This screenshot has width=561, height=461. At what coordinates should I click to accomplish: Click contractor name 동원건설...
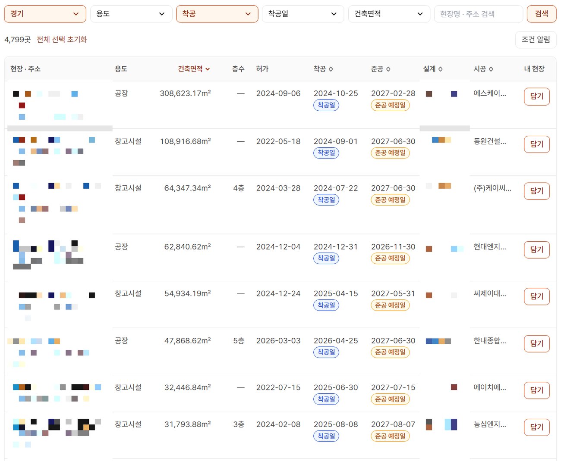[490, 141]
